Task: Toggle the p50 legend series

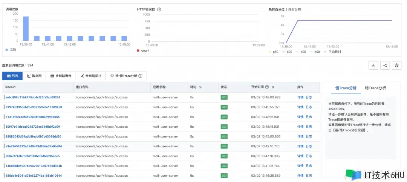Action: pos(274,52)
